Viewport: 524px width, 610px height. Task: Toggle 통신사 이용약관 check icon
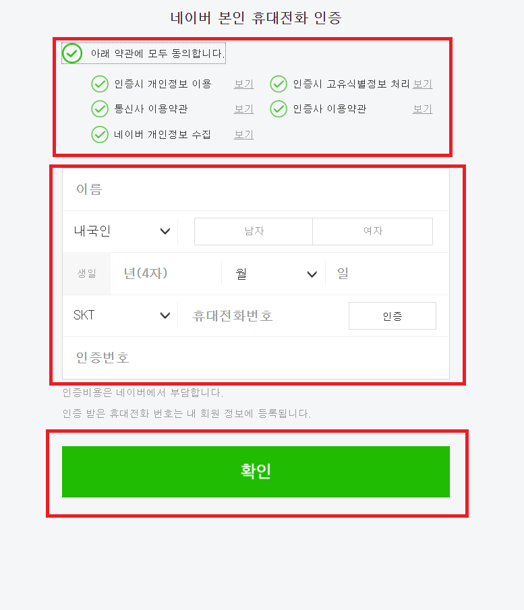click(x=100, y=109)
